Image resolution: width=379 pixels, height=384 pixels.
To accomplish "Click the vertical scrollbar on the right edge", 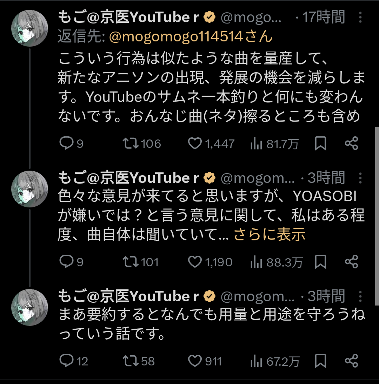I will 377,216.
